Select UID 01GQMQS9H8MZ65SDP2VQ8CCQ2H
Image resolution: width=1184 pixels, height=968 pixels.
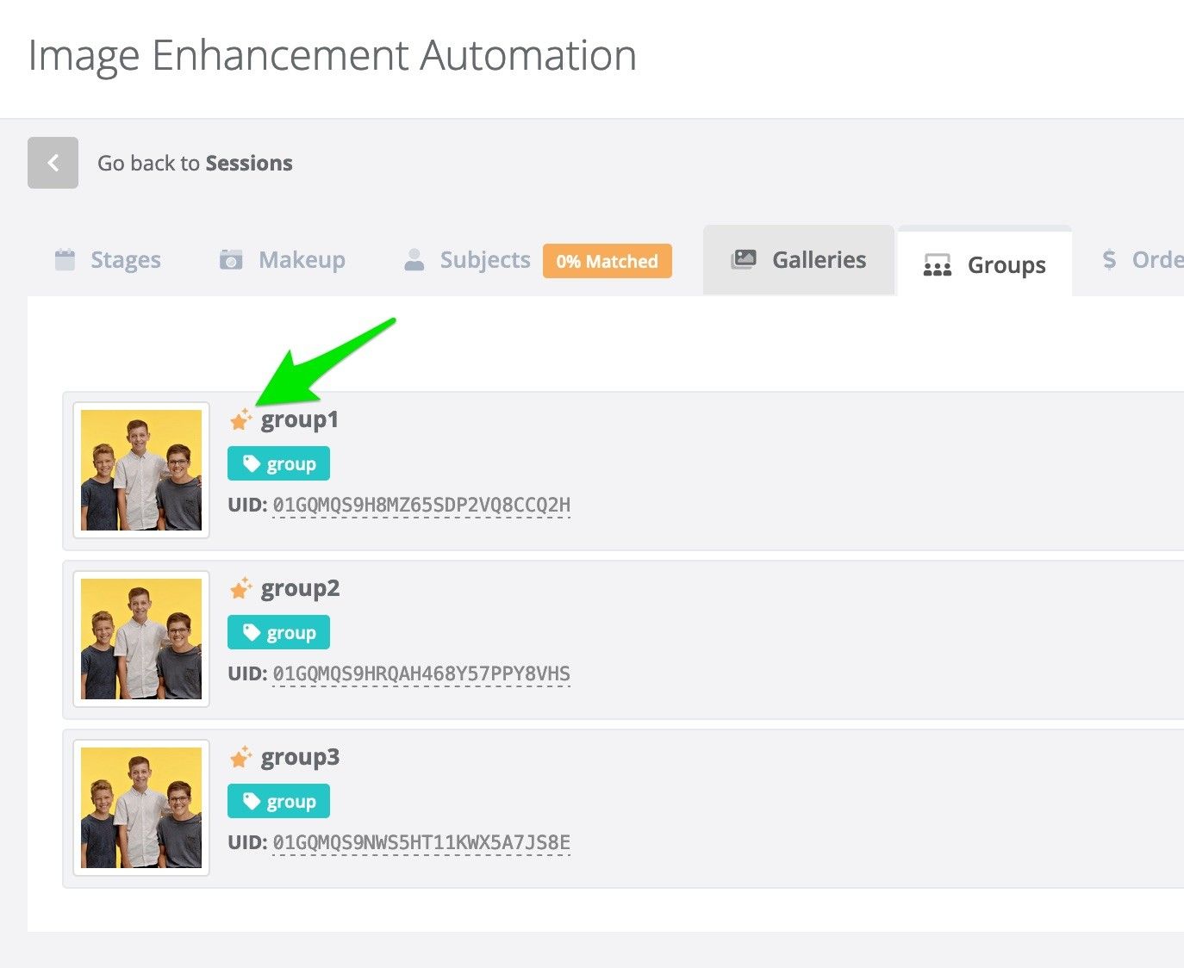421,505
